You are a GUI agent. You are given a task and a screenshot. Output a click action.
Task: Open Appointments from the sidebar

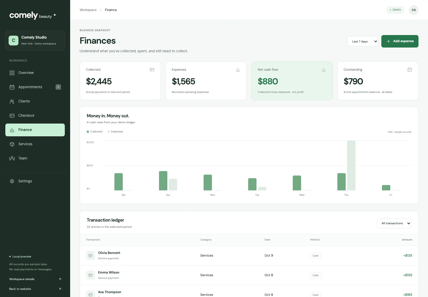[35, 87]
